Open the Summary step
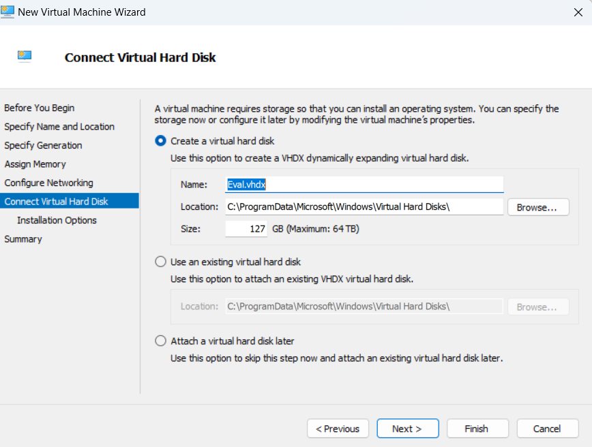 23,239
